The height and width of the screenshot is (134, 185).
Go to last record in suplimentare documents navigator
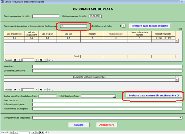pyautogui.click(x=41, y=90)
